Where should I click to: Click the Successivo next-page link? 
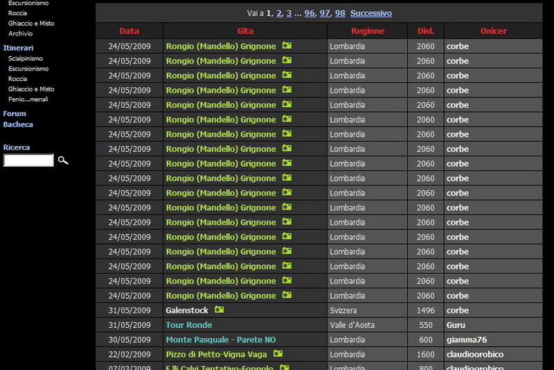[370, 13]
